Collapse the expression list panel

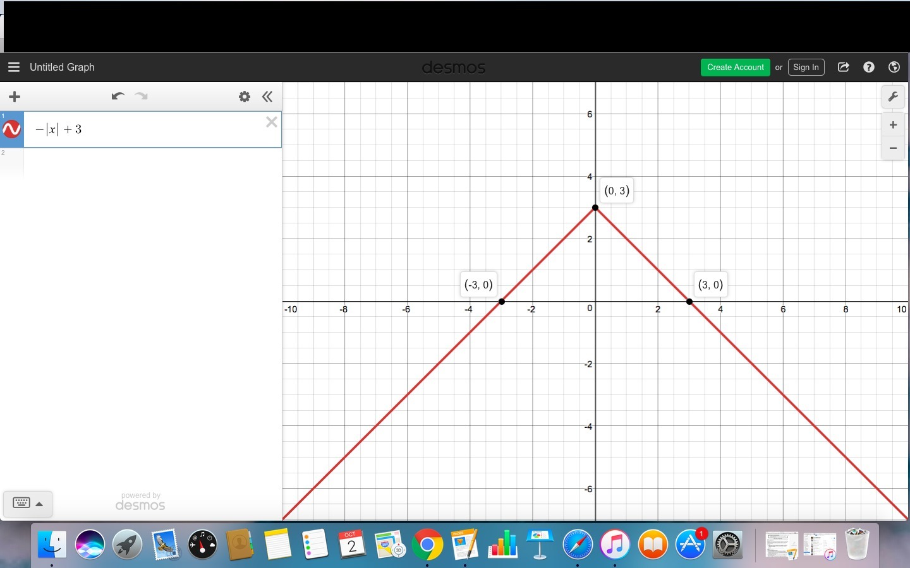267,97
